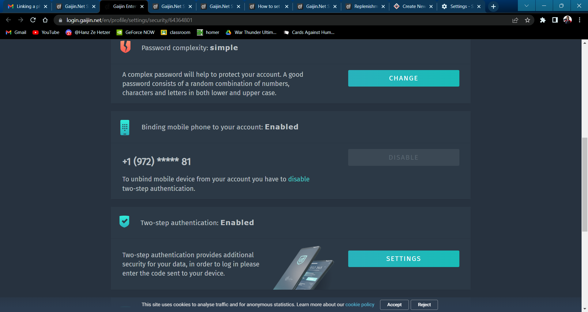Open the browser home page
Screen dimensions: 588x312
click(45, 20)
